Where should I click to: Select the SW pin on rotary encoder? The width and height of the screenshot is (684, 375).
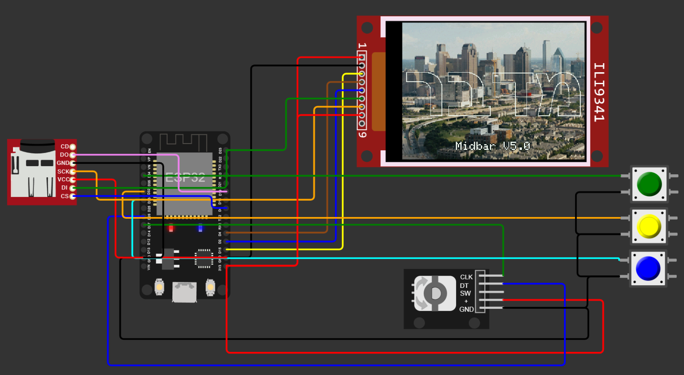491,292
